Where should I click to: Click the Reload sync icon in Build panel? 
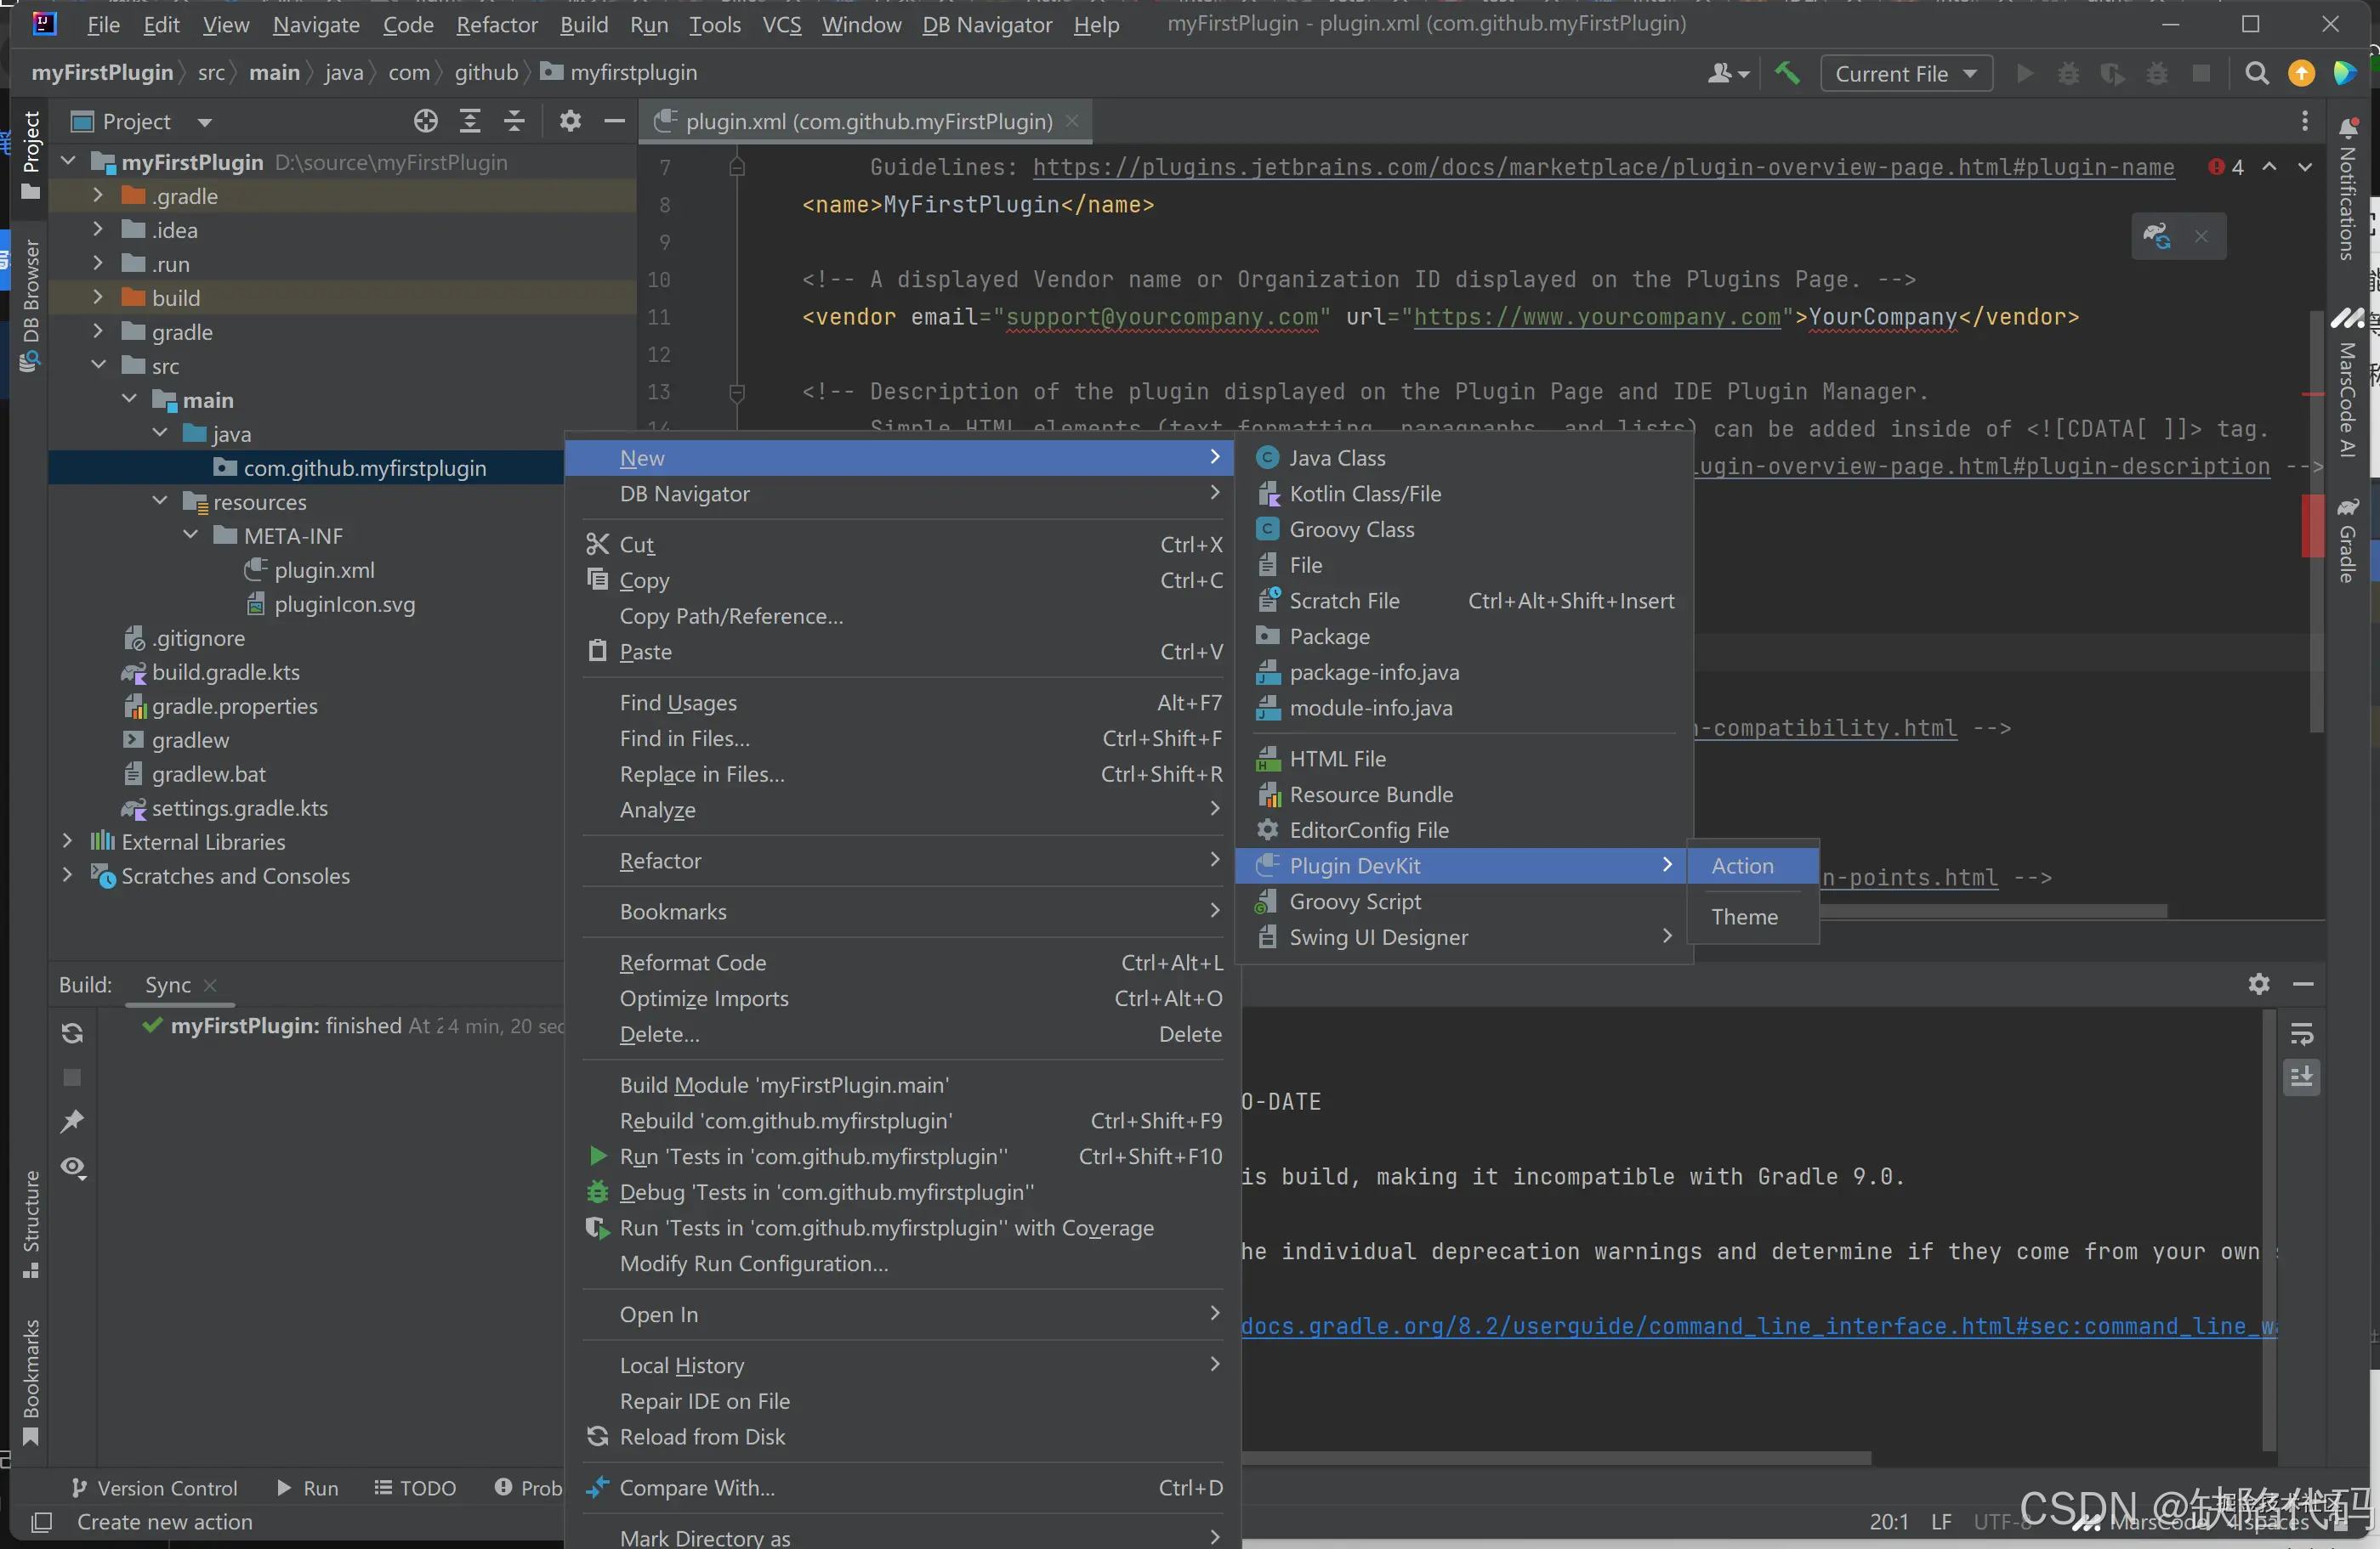(x=72, y=1032)
